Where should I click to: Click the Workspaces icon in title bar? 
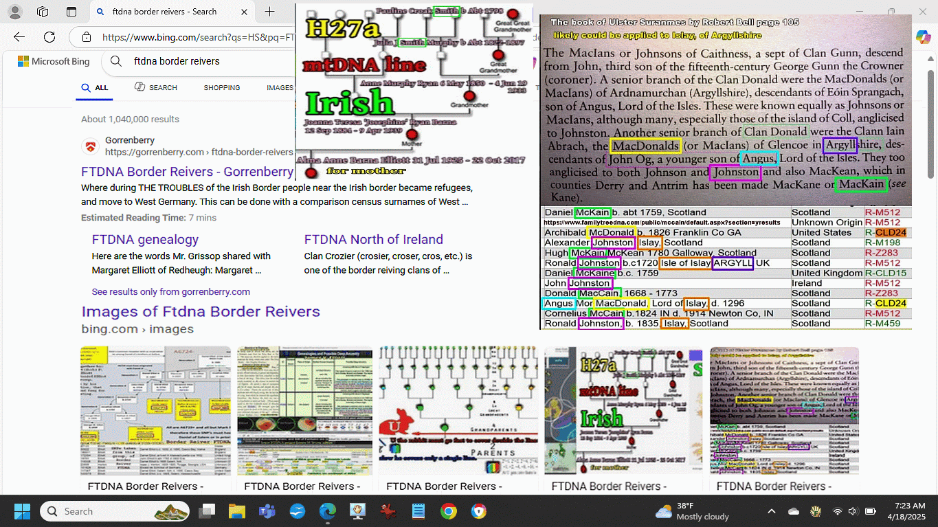[x=43, y=12]
